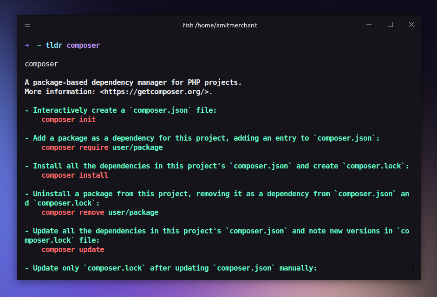This screenshot has height=297, width=437.
Task: Click the tldr command in the prompt
Action: pos(54,45)
